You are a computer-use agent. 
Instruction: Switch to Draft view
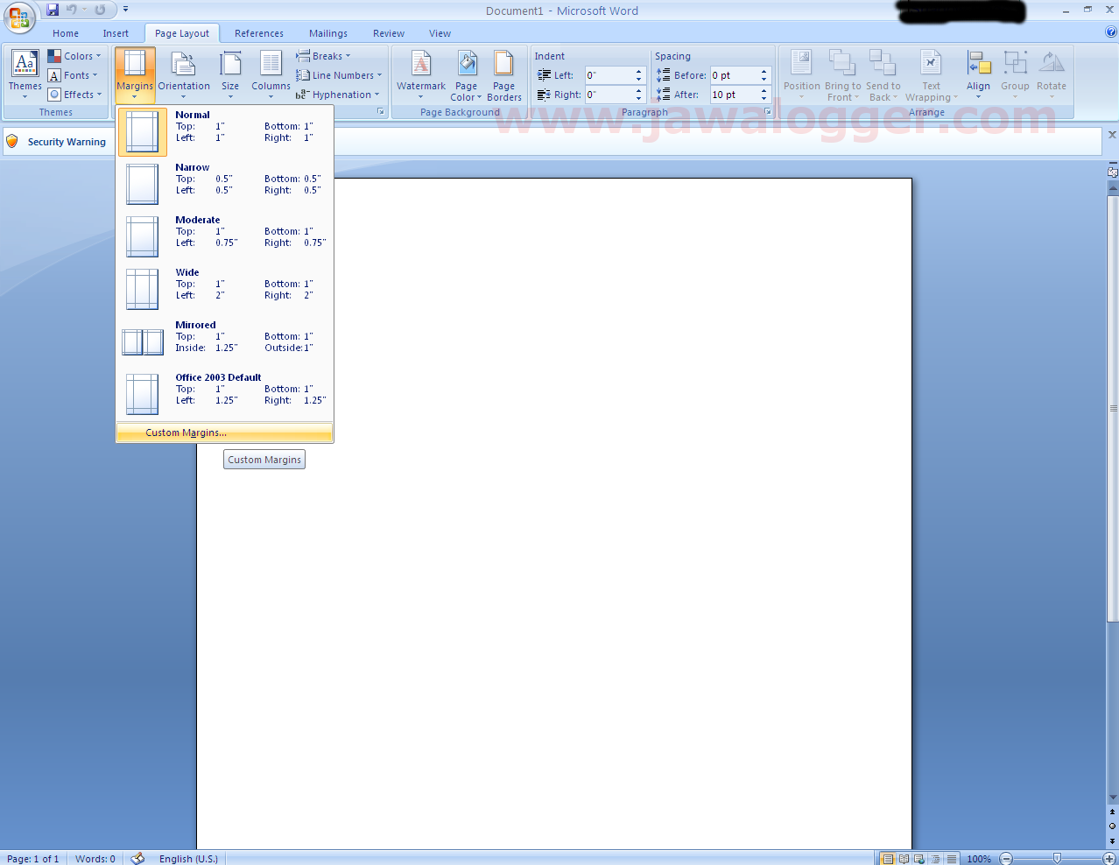coord(951,859)
